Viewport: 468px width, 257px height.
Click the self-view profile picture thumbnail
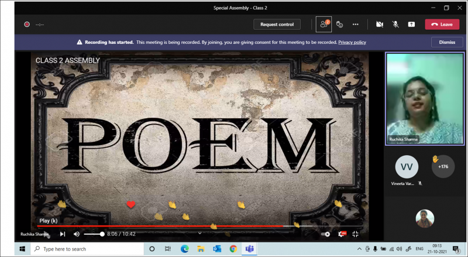pyautogui.click(x=425, y=218)
